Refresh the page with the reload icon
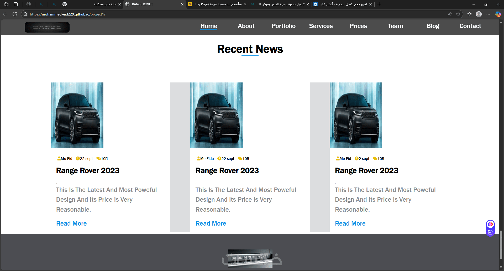The height and width of the screenshot is (271, 504). pyautogui.click(x=15, y=14)
